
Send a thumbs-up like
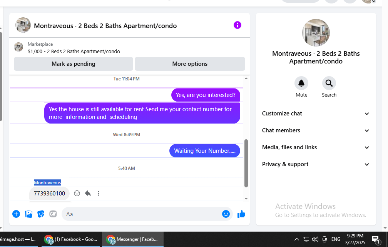241,214
